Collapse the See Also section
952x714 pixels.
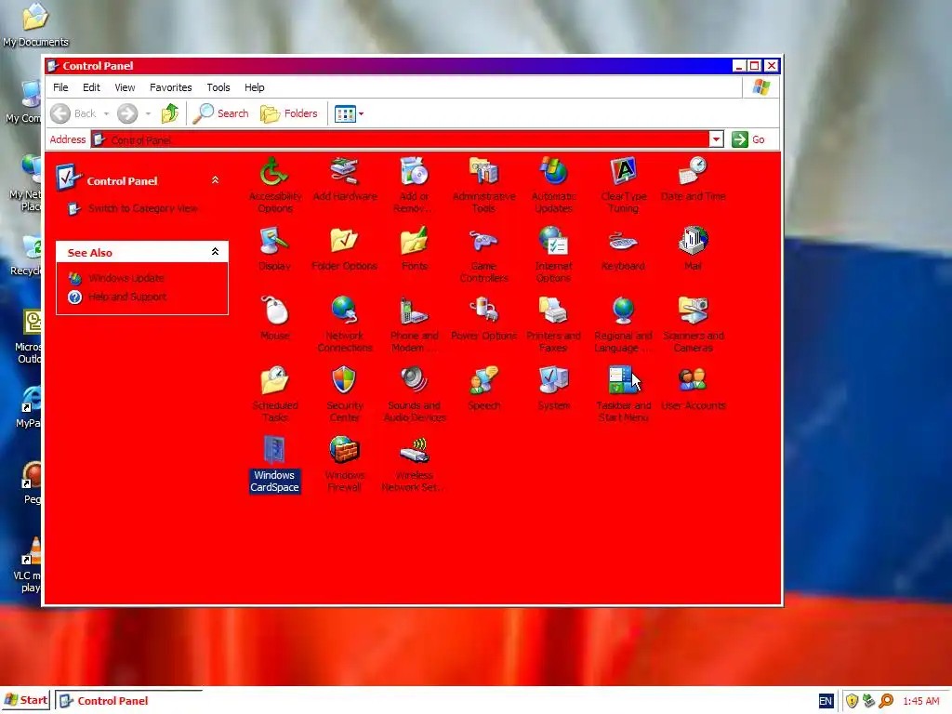(x=215, y=251)
